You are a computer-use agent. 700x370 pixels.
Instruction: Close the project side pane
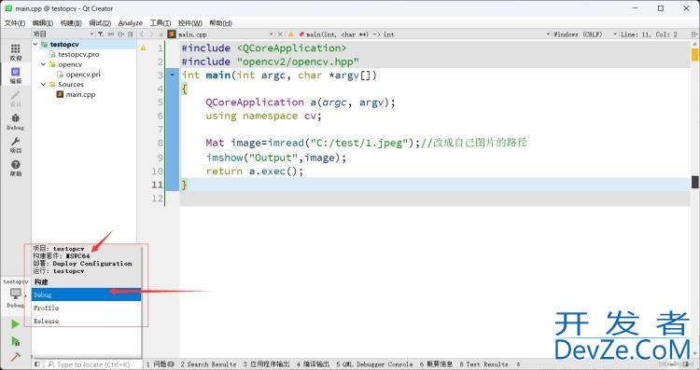tap(131, 34)
